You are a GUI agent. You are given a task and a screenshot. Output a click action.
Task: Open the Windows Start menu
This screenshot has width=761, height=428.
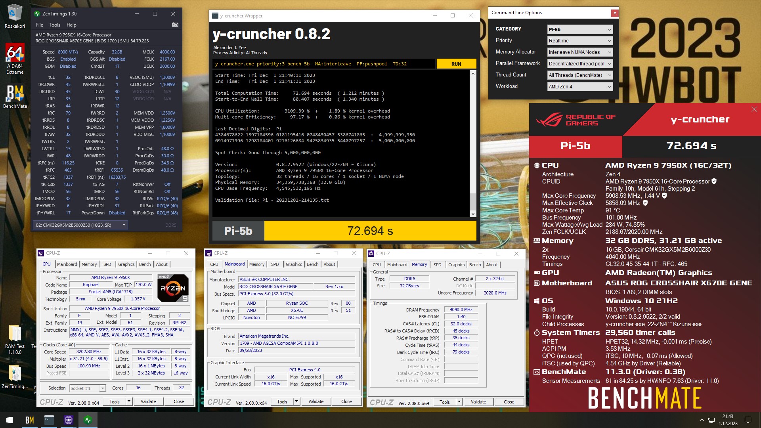pos(10,420)
